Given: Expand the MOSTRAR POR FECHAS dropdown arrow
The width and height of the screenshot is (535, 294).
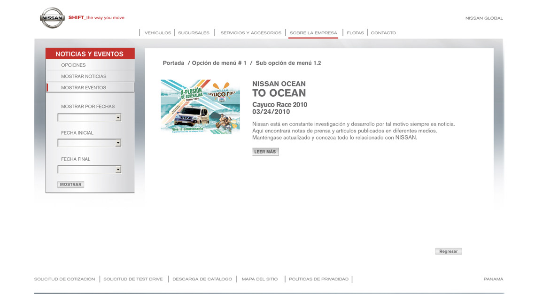Looking at the screenshot, I should pyautogui.click(x=118, y=118).
